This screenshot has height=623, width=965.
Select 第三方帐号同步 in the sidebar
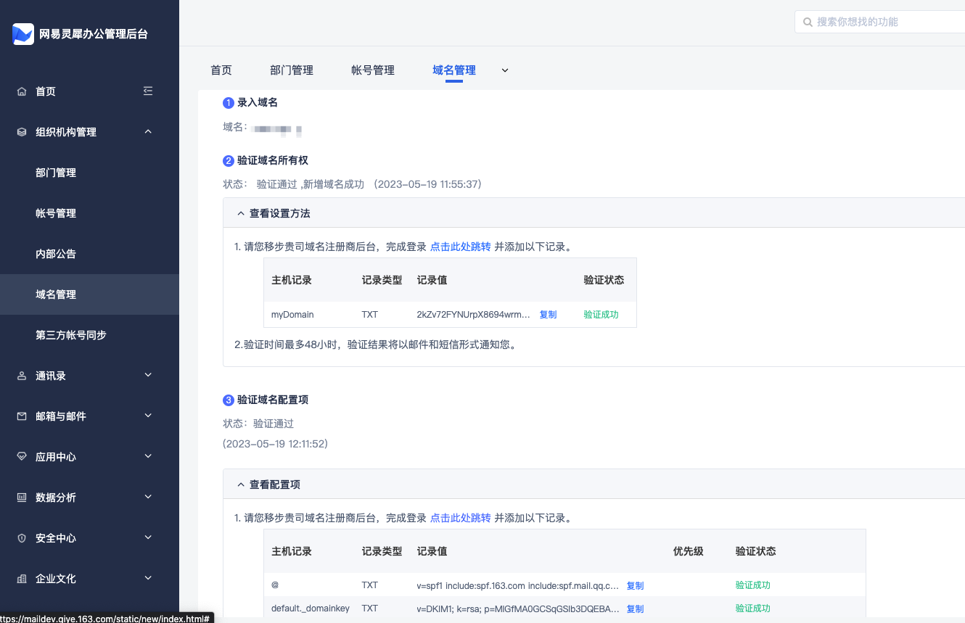71,335
